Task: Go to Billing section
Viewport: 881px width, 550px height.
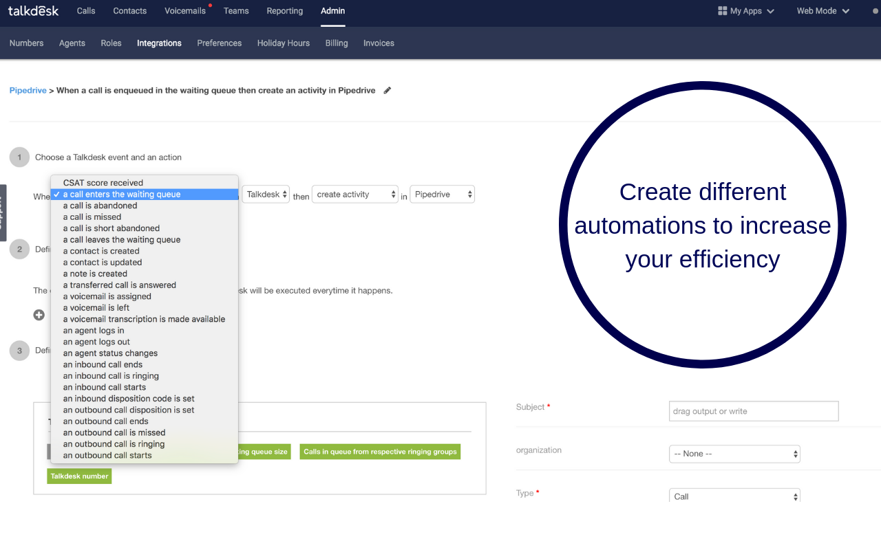Action: click(x=337, y=43)
